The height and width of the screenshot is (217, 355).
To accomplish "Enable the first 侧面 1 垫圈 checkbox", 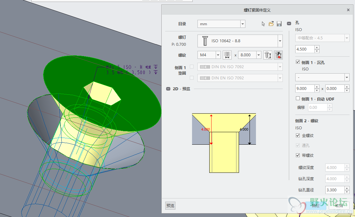I will [192, 67].
